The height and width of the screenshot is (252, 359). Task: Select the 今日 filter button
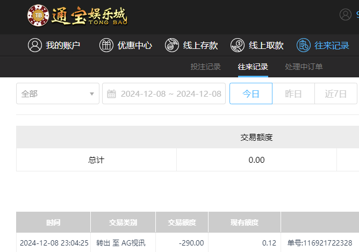[251, 93]
